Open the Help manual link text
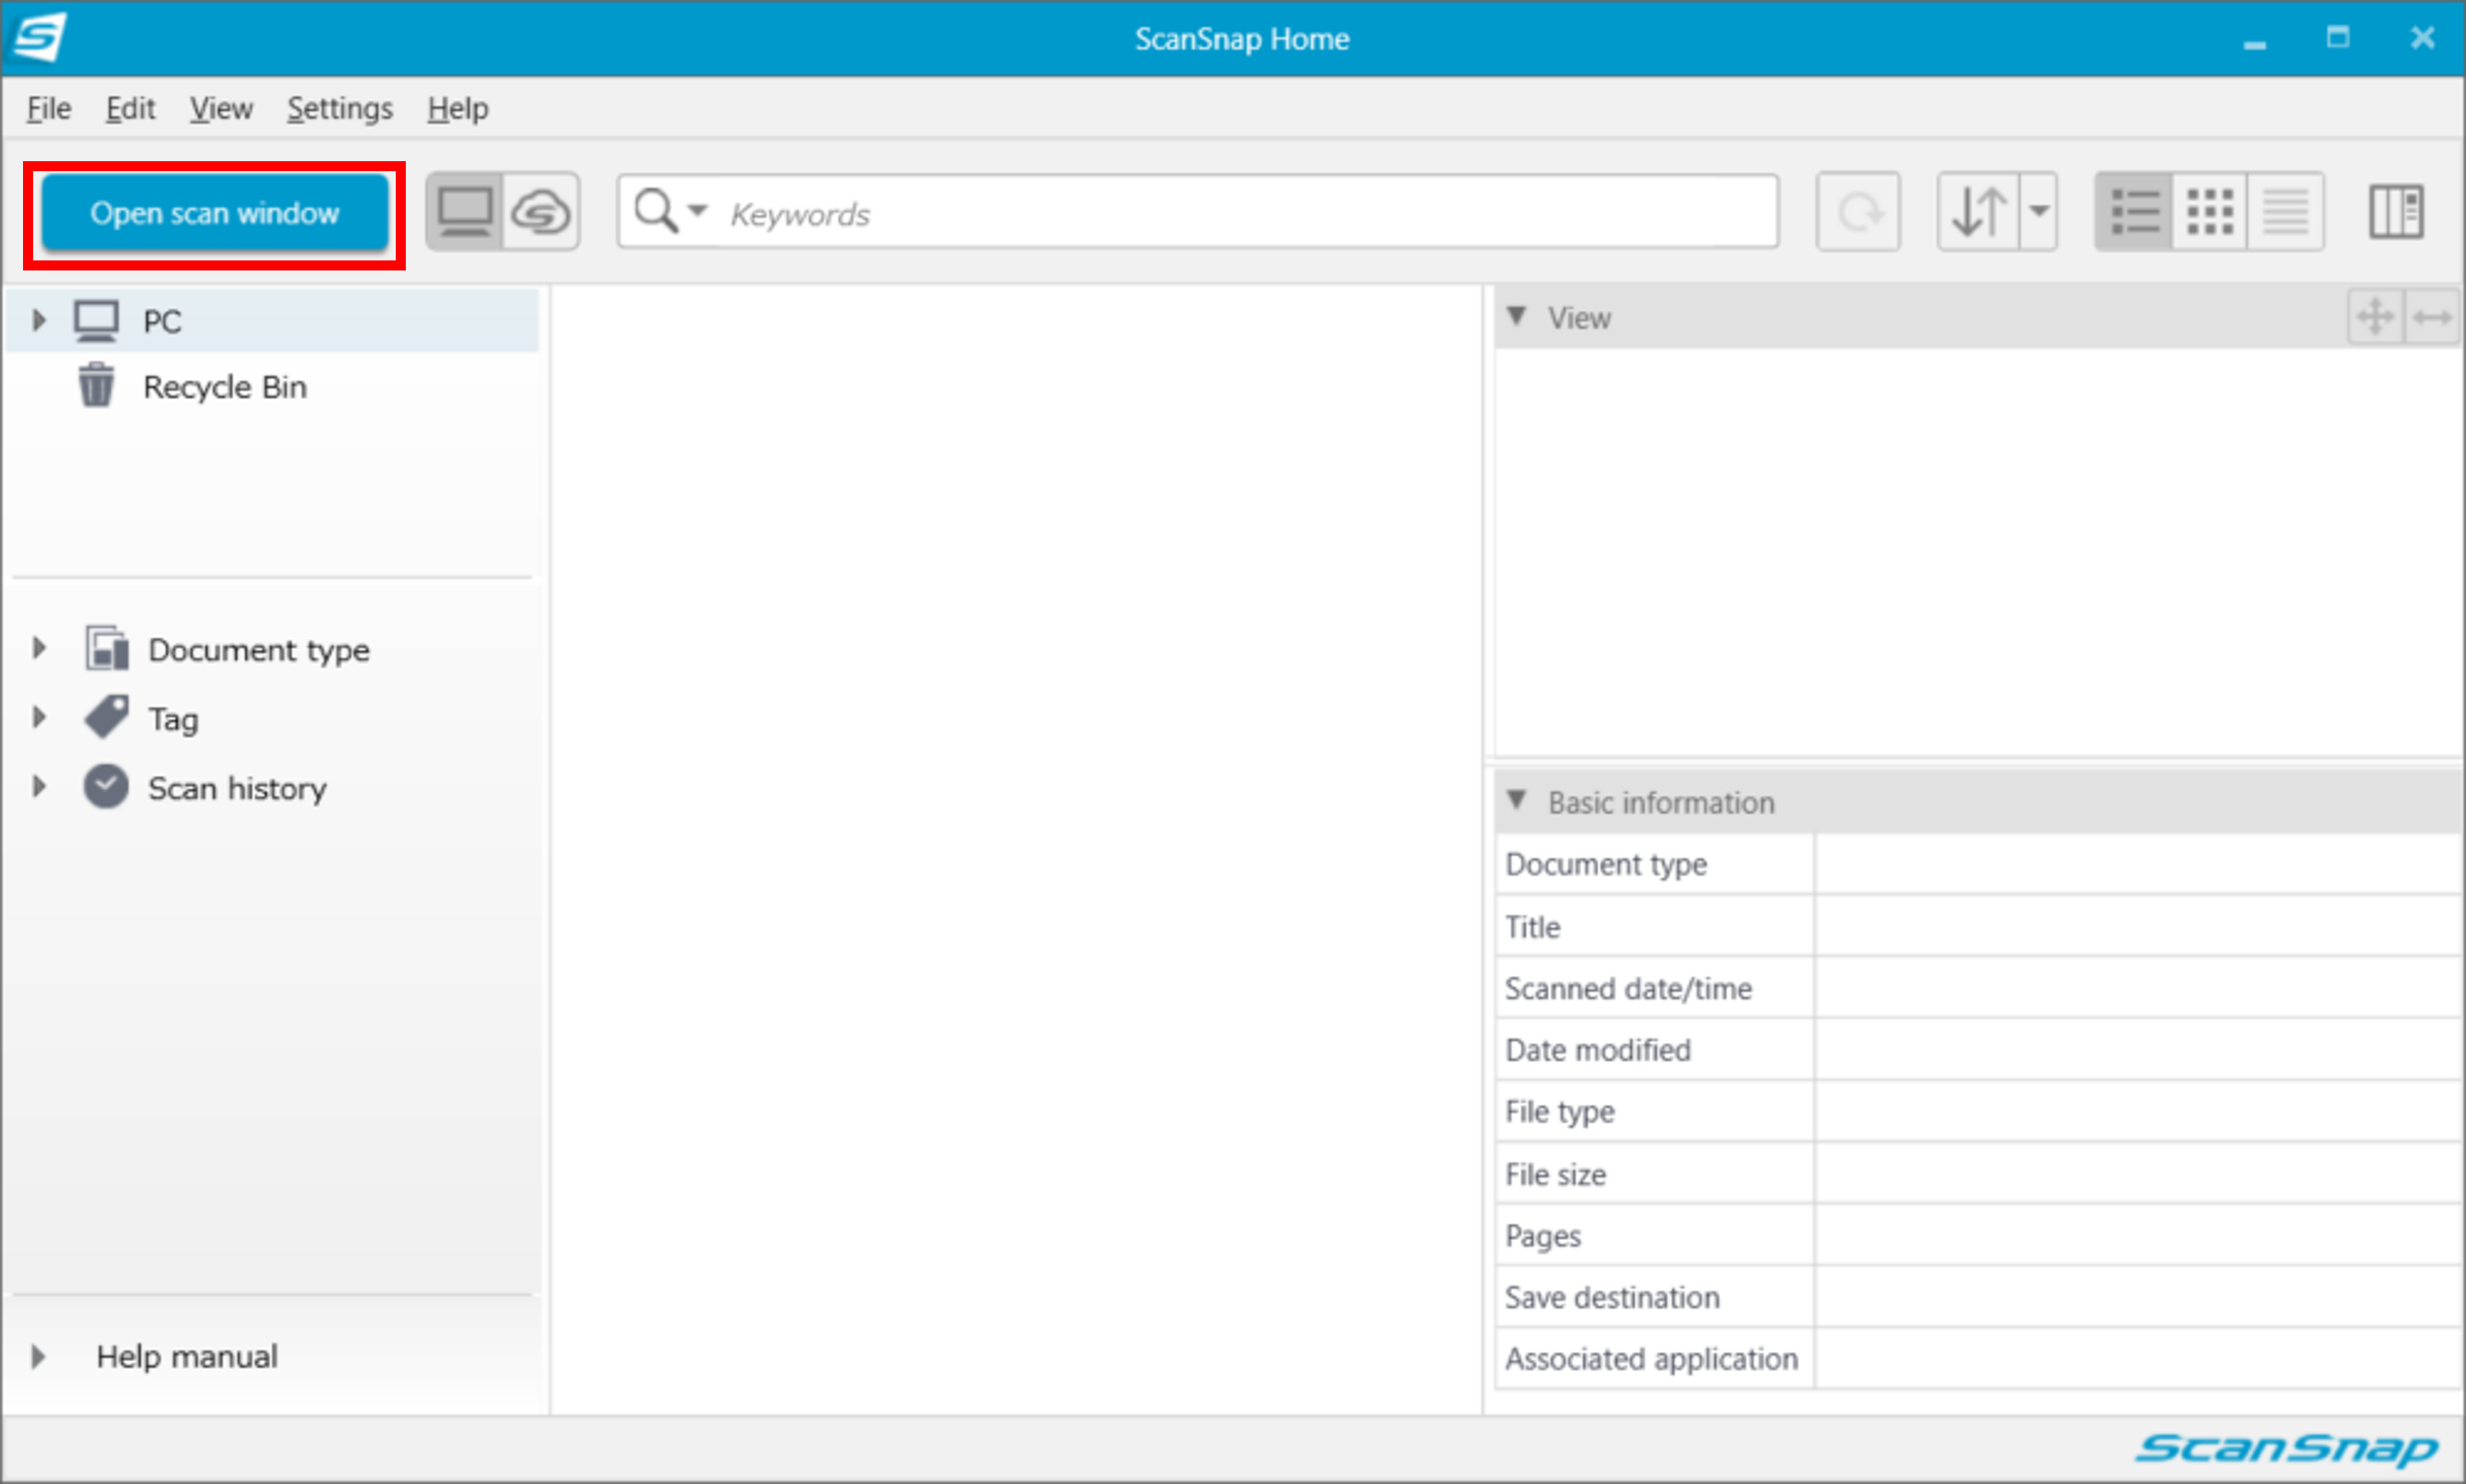The image size is (2466, 1484). [x=187, y=1357]
